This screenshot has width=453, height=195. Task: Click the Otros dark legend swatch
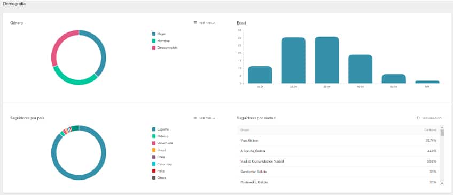[x=154, y=178]
